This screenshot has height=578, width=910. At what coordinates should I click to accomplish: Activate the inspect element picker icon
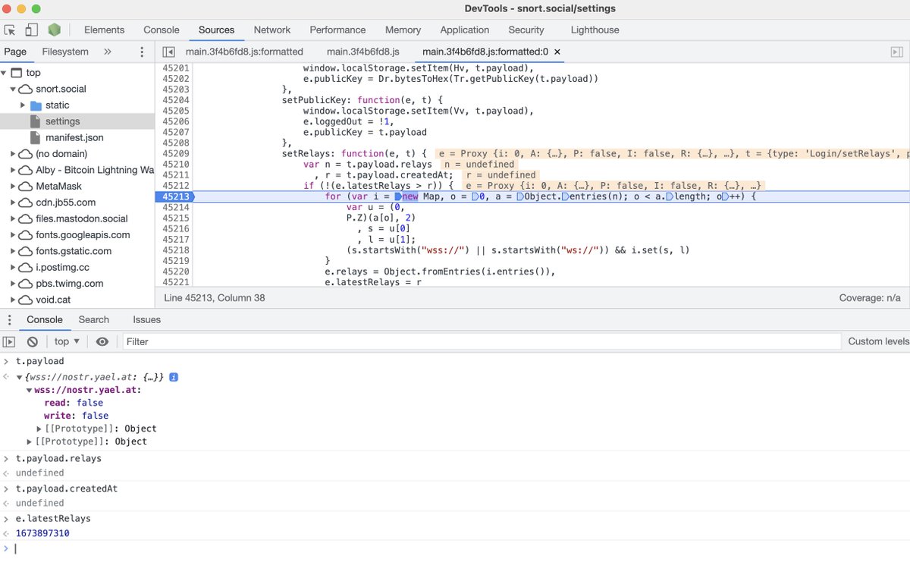point(10,30)
